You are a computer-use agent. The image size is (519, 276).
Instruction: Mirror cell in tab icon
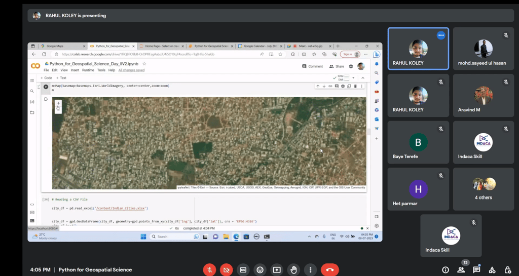pyautogui.click(x=349, y=86)
